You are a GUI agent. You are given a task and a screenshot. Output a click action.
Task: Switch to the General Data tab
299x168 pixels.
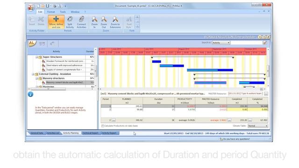37,133
